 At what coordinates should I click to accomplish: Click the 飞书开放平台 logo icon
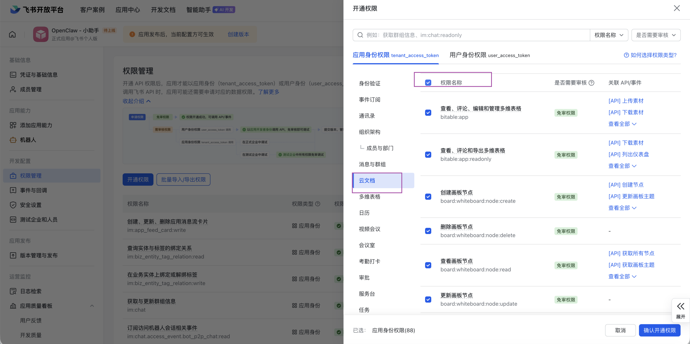pos(15,9)
